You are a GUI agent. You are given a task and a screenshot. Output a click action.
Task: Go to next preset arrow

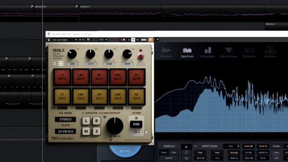click(x=83, y=40)
